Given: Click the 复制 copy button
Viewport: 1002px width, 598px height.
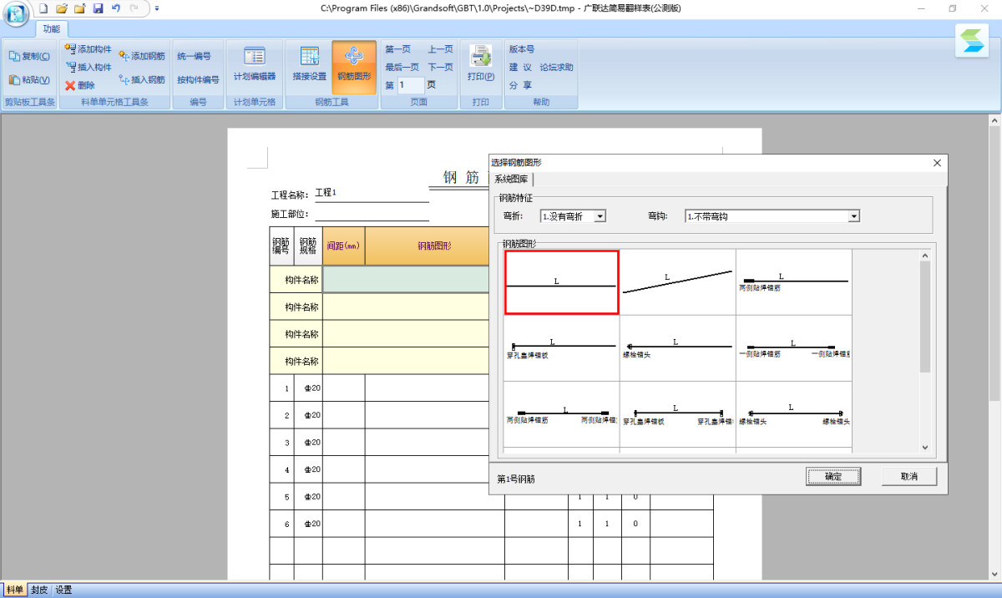Looking at the screenshot, I should click(x=29, y=57).
